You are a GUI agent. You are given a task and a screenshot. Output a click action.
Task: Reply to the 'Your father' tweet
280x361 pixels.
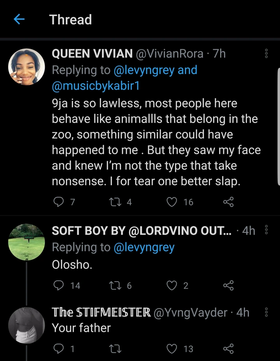tap(59, 349)
